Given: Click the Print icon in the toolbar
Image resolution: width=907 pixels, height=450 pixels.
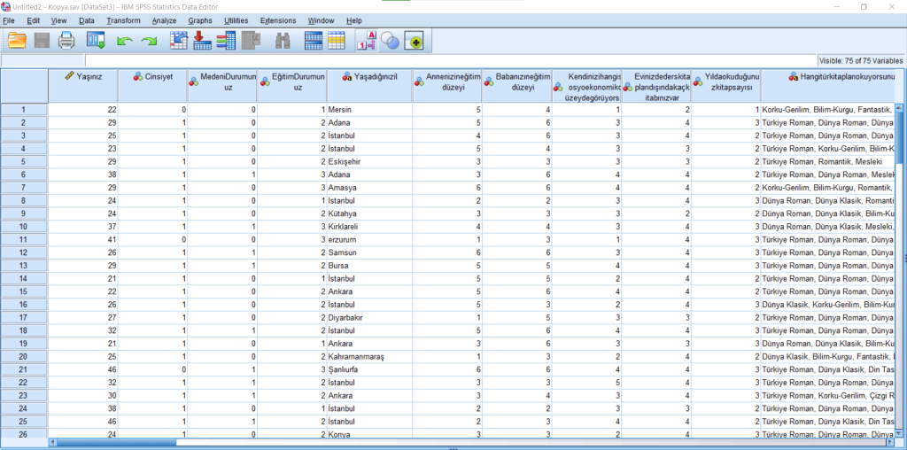Looking at the screenshot, I should point(66,40).
